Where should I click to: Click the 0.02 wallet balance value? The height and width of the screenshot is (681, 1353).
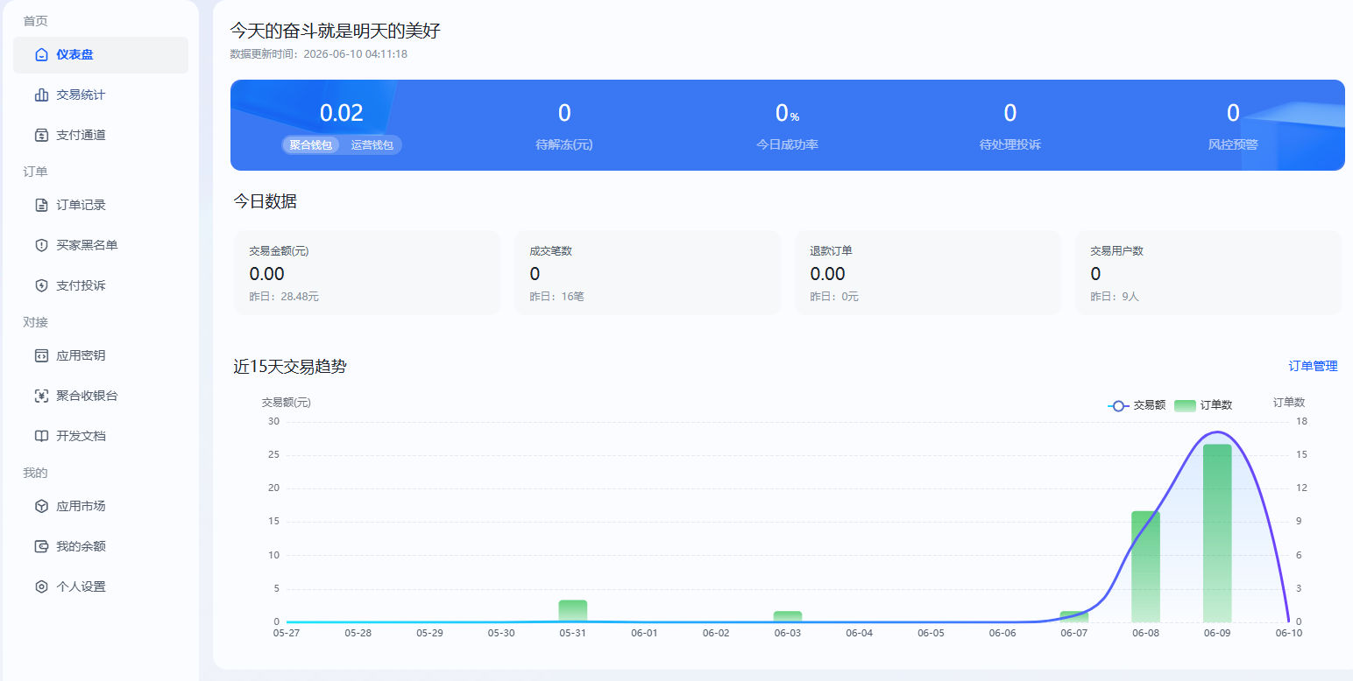[x=342, y=113]
